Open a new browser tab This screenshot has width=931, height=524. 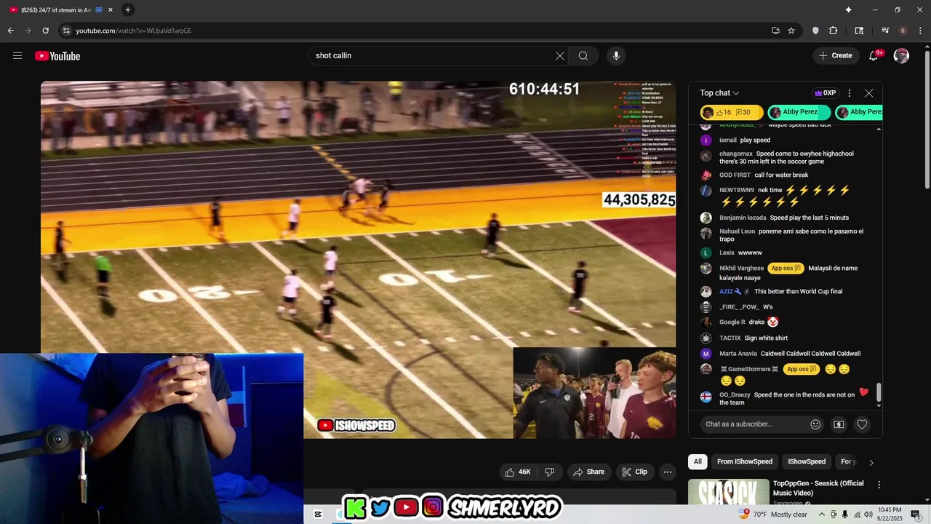pyautogui.click(x=128, y=9)
